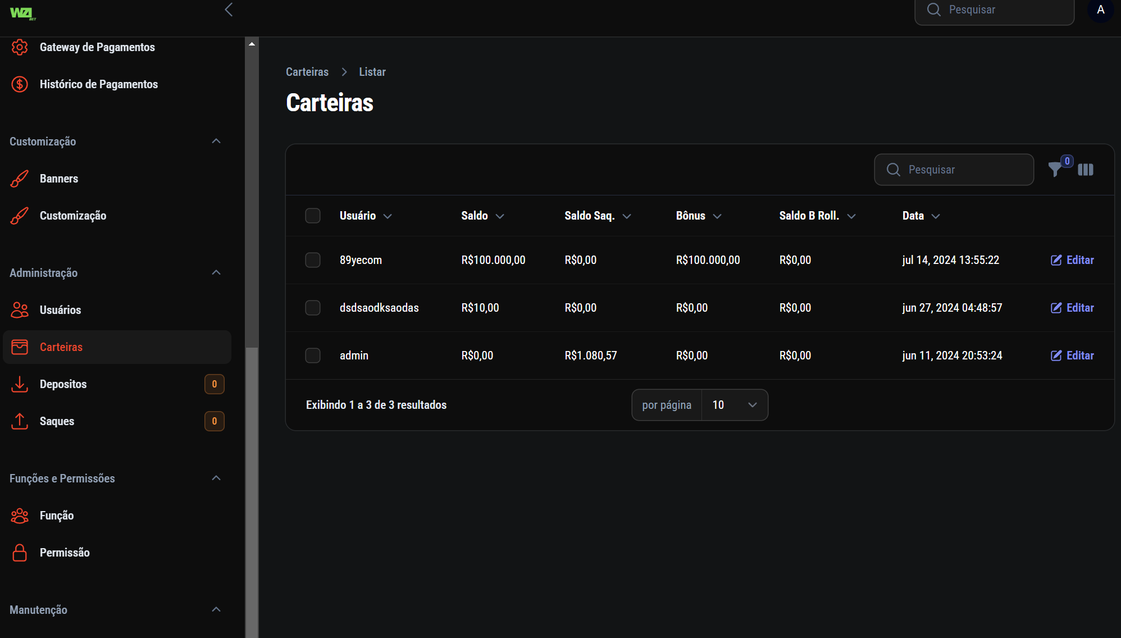Click the Banners paintbrush icon
1121x638 pixels.
tap(20, 179)
